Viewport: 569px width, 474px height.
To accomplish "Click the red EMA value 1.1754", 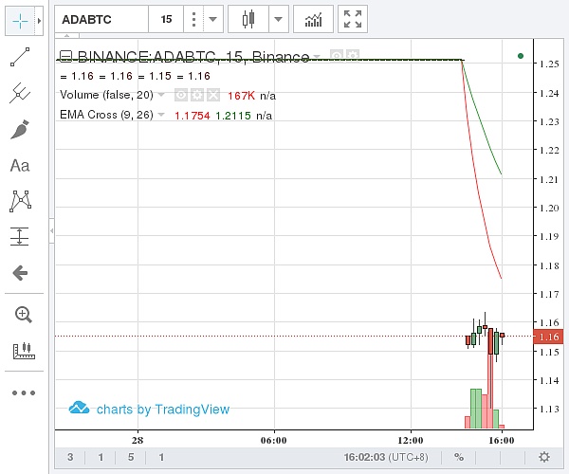I will click(192, 116).
